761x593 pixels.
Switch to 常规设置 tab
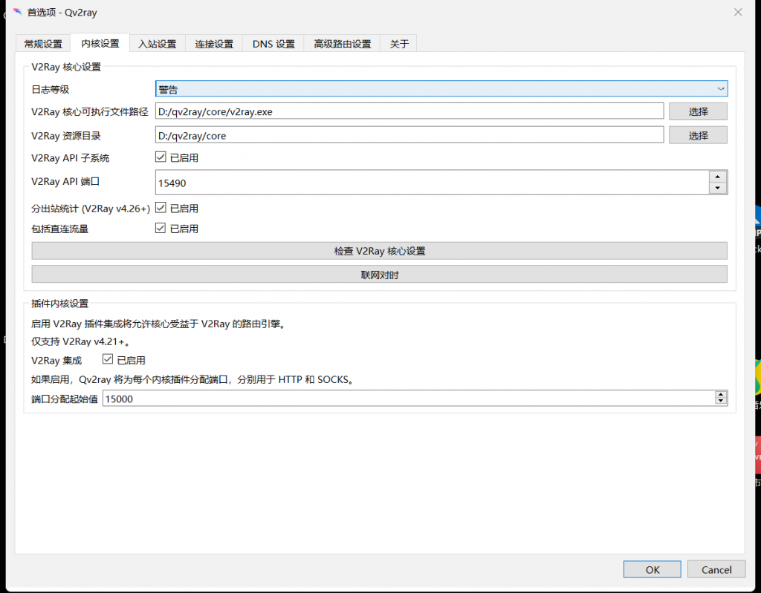click(43, 44)
